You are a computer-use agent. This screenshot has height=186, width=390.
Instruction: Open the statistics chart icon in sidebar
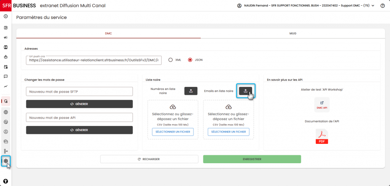(x=6, y=86)
